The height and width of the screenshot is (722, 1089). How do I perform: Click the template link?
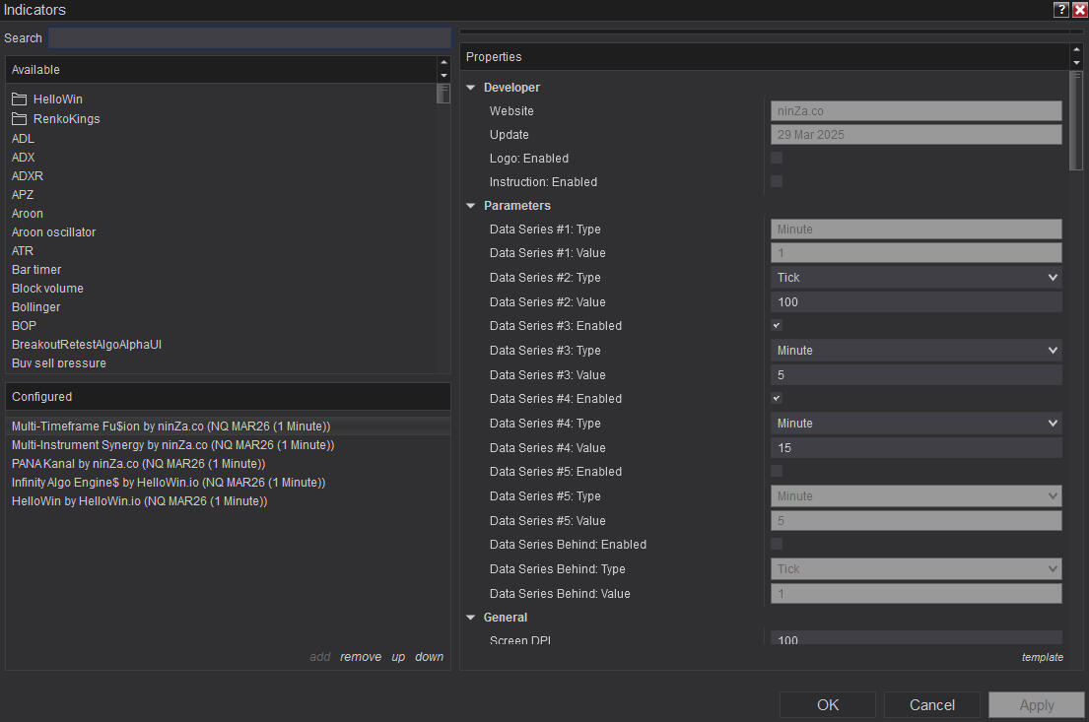[x=1042, y=657]
